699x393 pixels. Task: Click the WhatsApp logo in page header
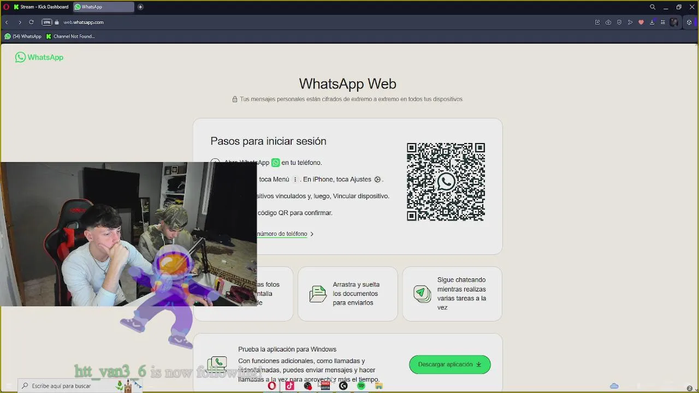(39, 57)
